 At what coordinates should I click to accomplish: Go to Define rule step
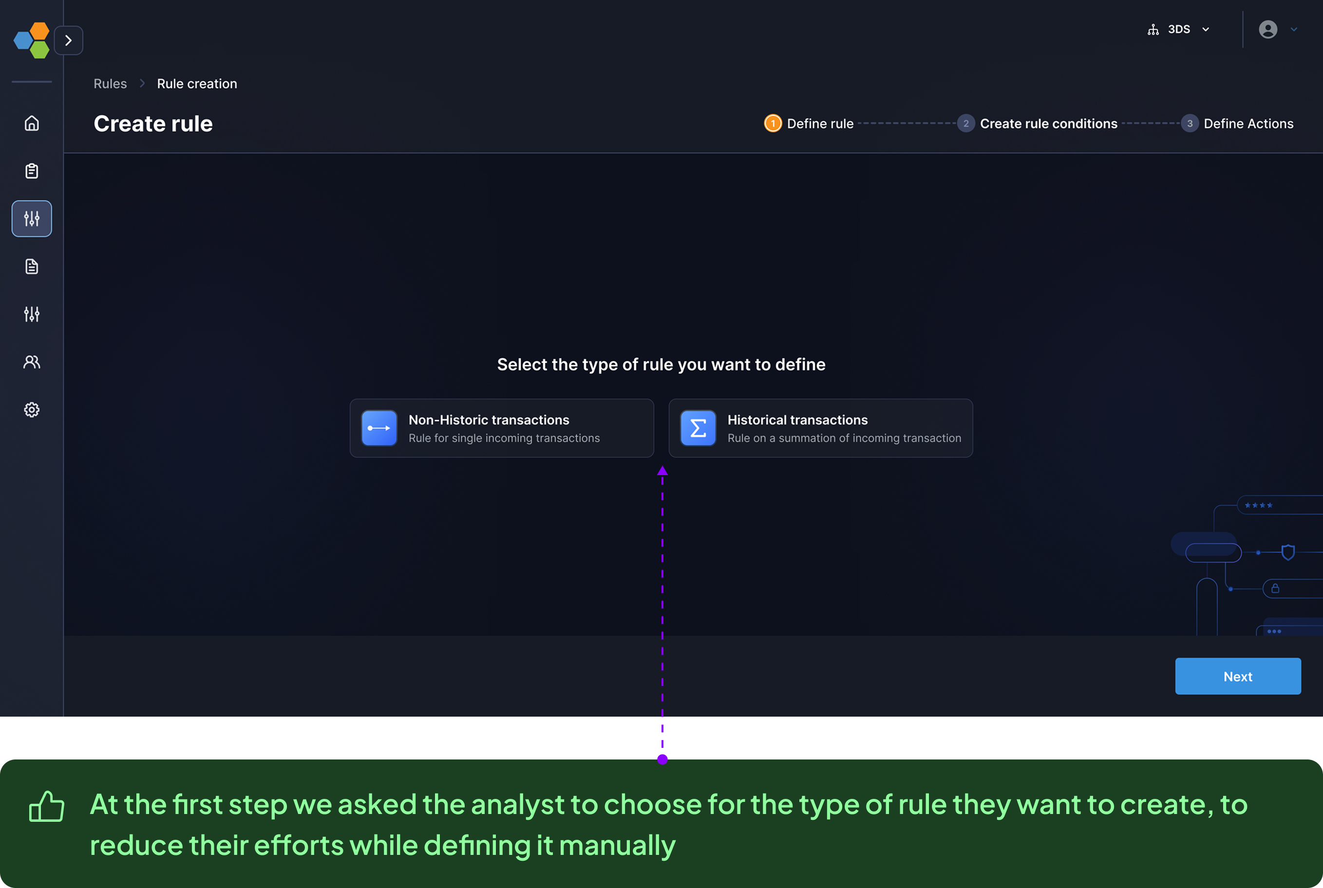point(809,124)
